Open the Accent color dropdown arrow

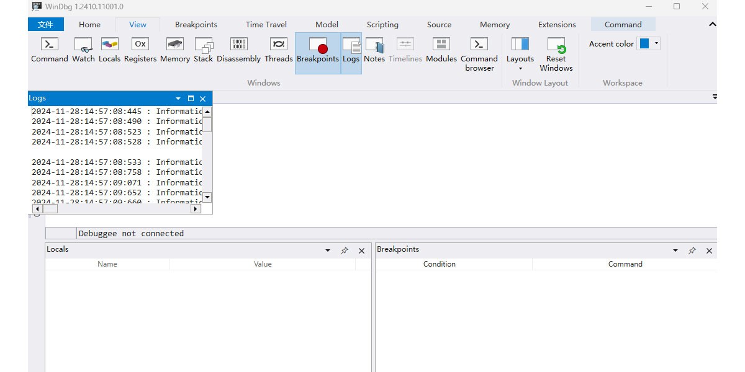pos(656,43)
